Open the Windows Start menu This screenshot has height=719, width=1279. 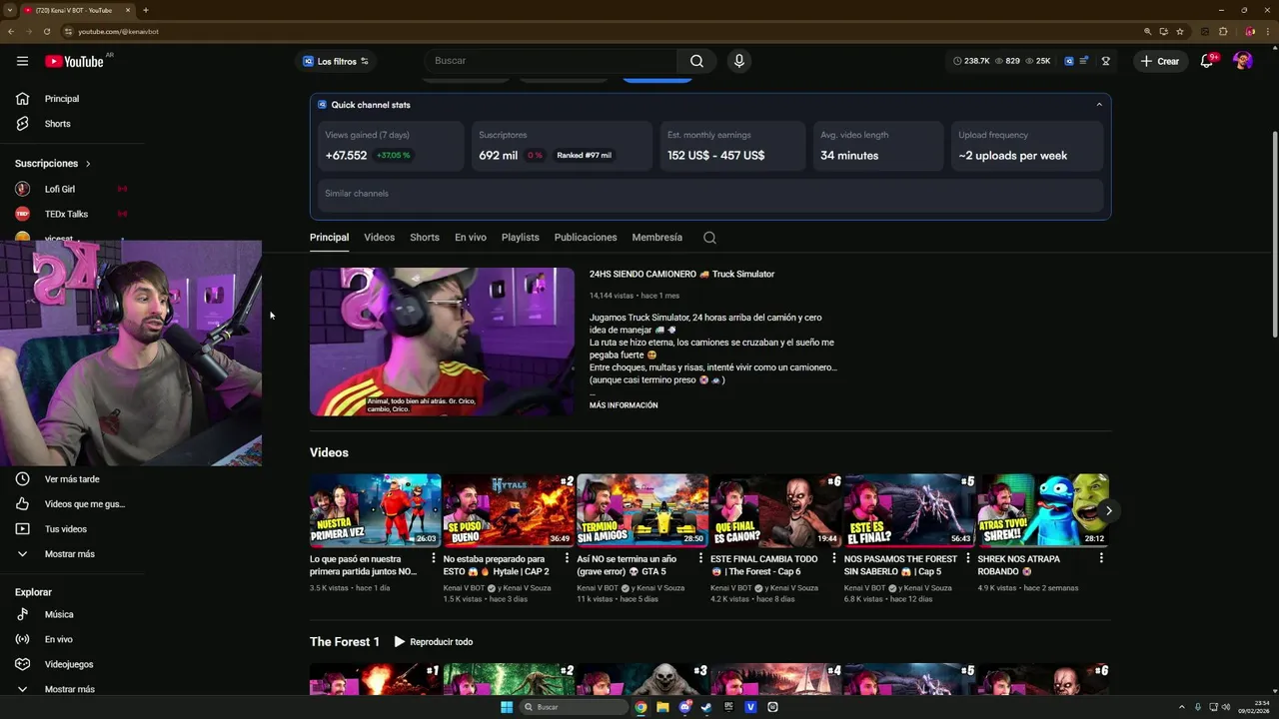tap(507, 707)
